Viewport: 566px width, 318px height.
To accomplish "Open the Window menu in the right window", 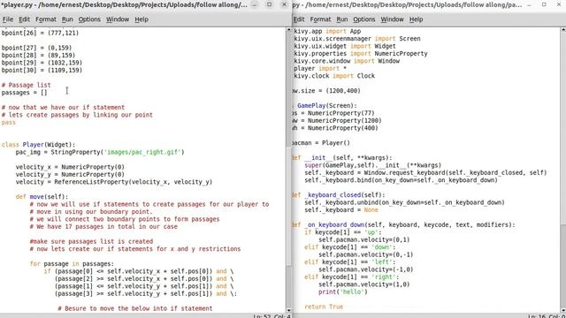I will [x=392, y=19].
